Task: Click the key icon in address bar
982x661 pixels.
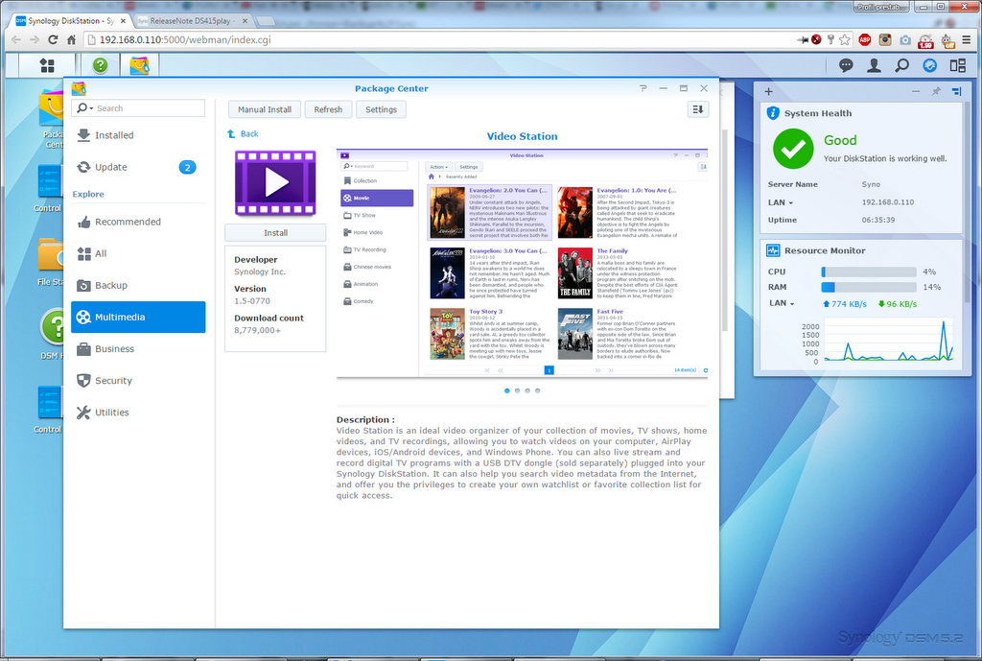Action: (830, 39)
